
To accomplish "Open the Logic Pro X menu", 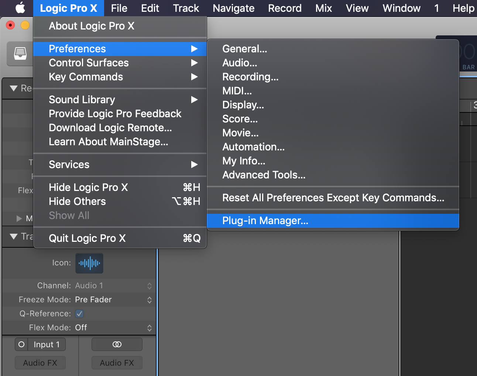I will tap(69, 8).
